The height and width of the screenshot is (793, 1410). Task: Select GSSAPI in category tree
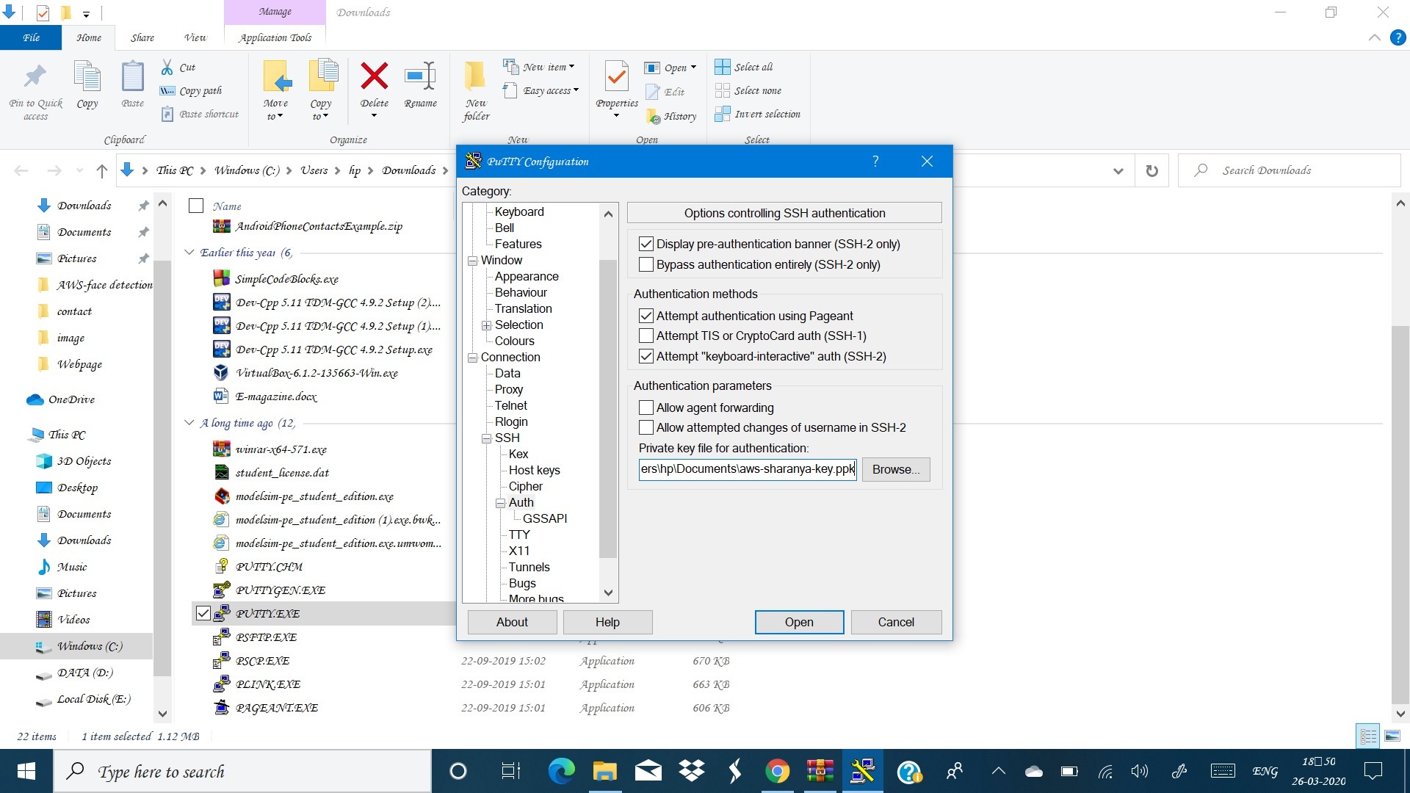point(545,518)
